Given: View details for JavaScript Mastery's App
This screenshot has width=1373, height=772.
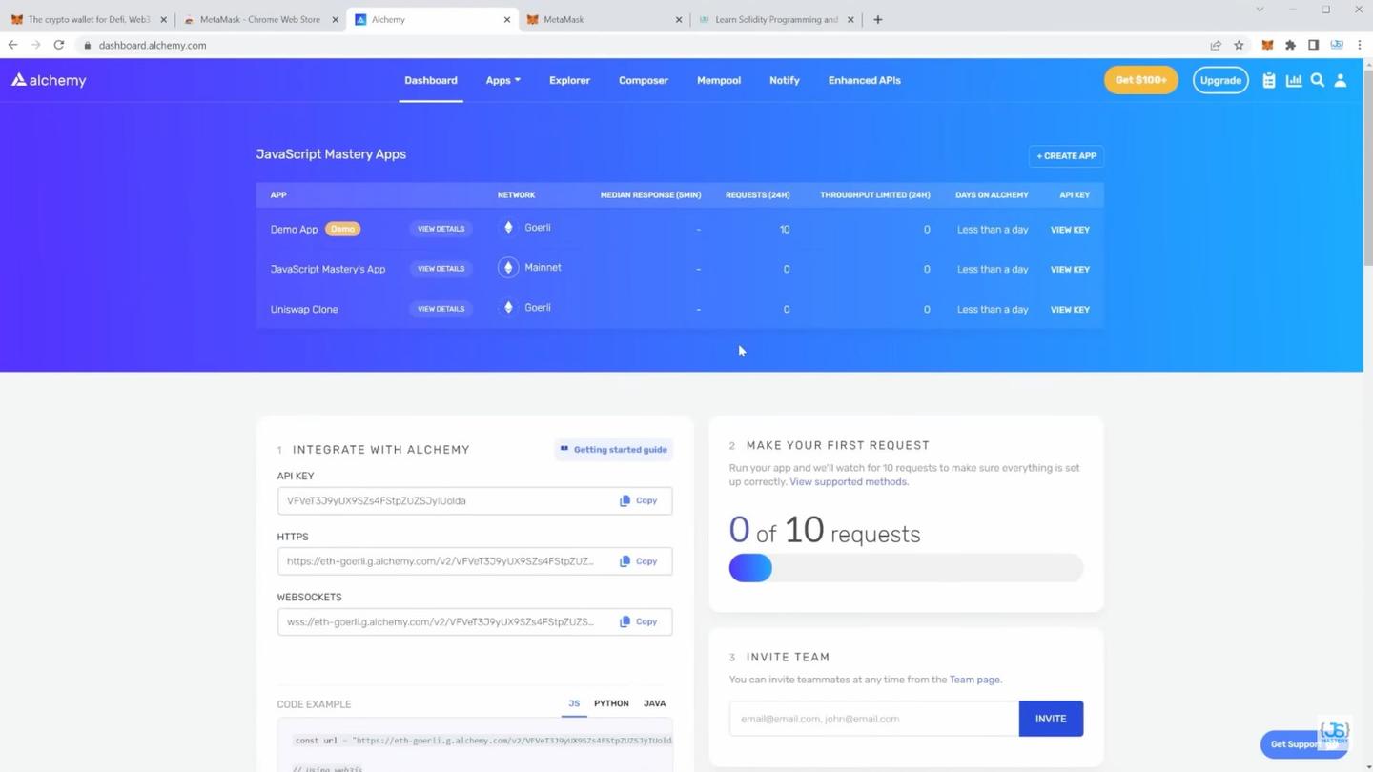Looking at the screenshot, I should point(441,269).
